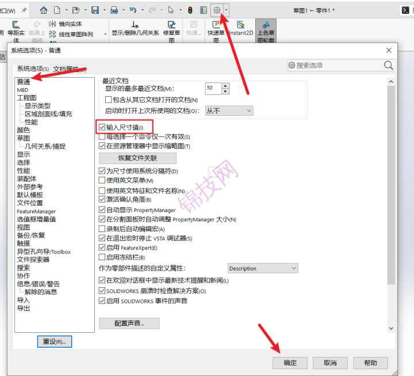Expand the Options gear dropdown arrow
414x376 pixels.
pos(227,10)
